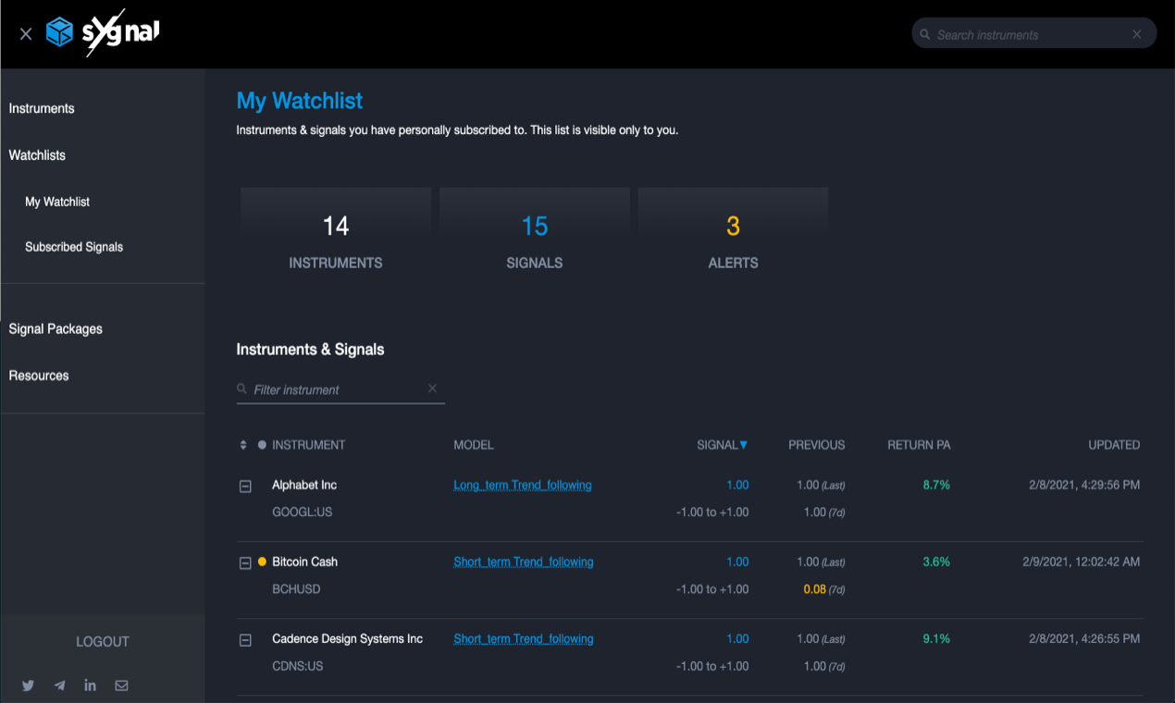Open the email envelope icon

[121, 685]
